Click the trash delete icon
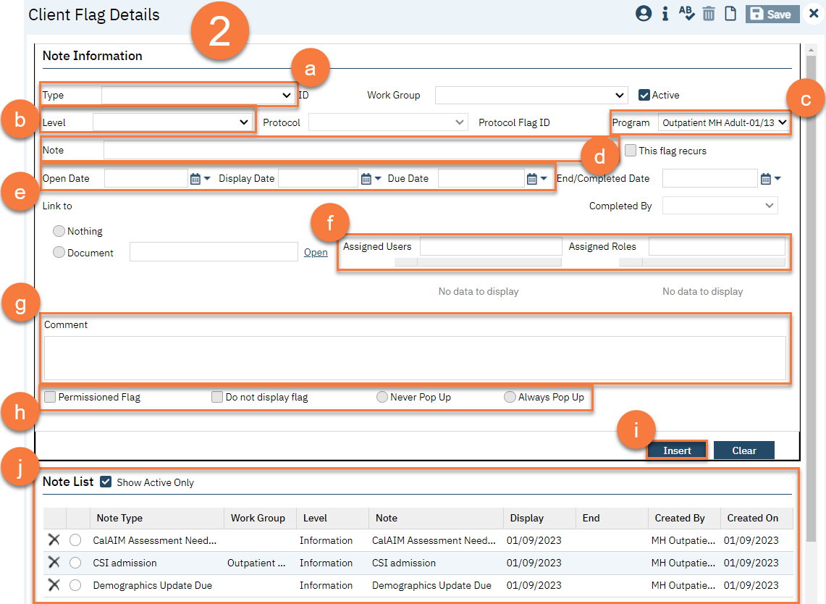This screenshot has height=604, width=826. click(709, 14)
